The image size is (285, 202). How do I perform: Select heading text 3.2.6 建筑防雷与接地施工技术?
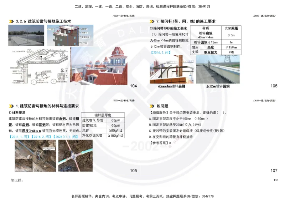[x=43, y=21]
